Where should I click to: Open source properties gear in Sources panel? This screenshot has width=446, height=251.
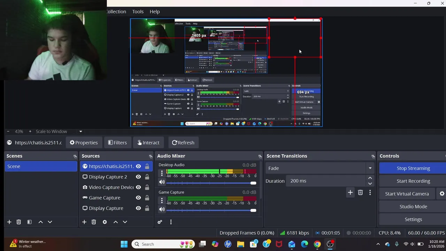[x=105, y=222]
